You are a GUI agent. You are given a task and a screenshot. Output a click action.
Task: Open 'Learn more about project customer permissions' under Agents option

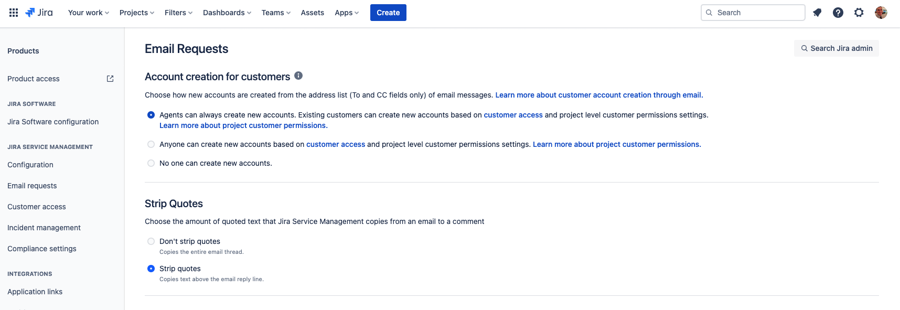point(243,125)
